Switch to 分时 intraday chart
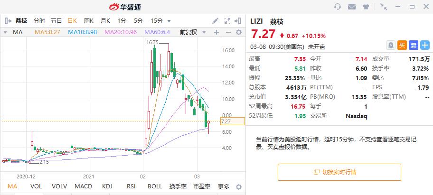 click(x=39, y=21)
